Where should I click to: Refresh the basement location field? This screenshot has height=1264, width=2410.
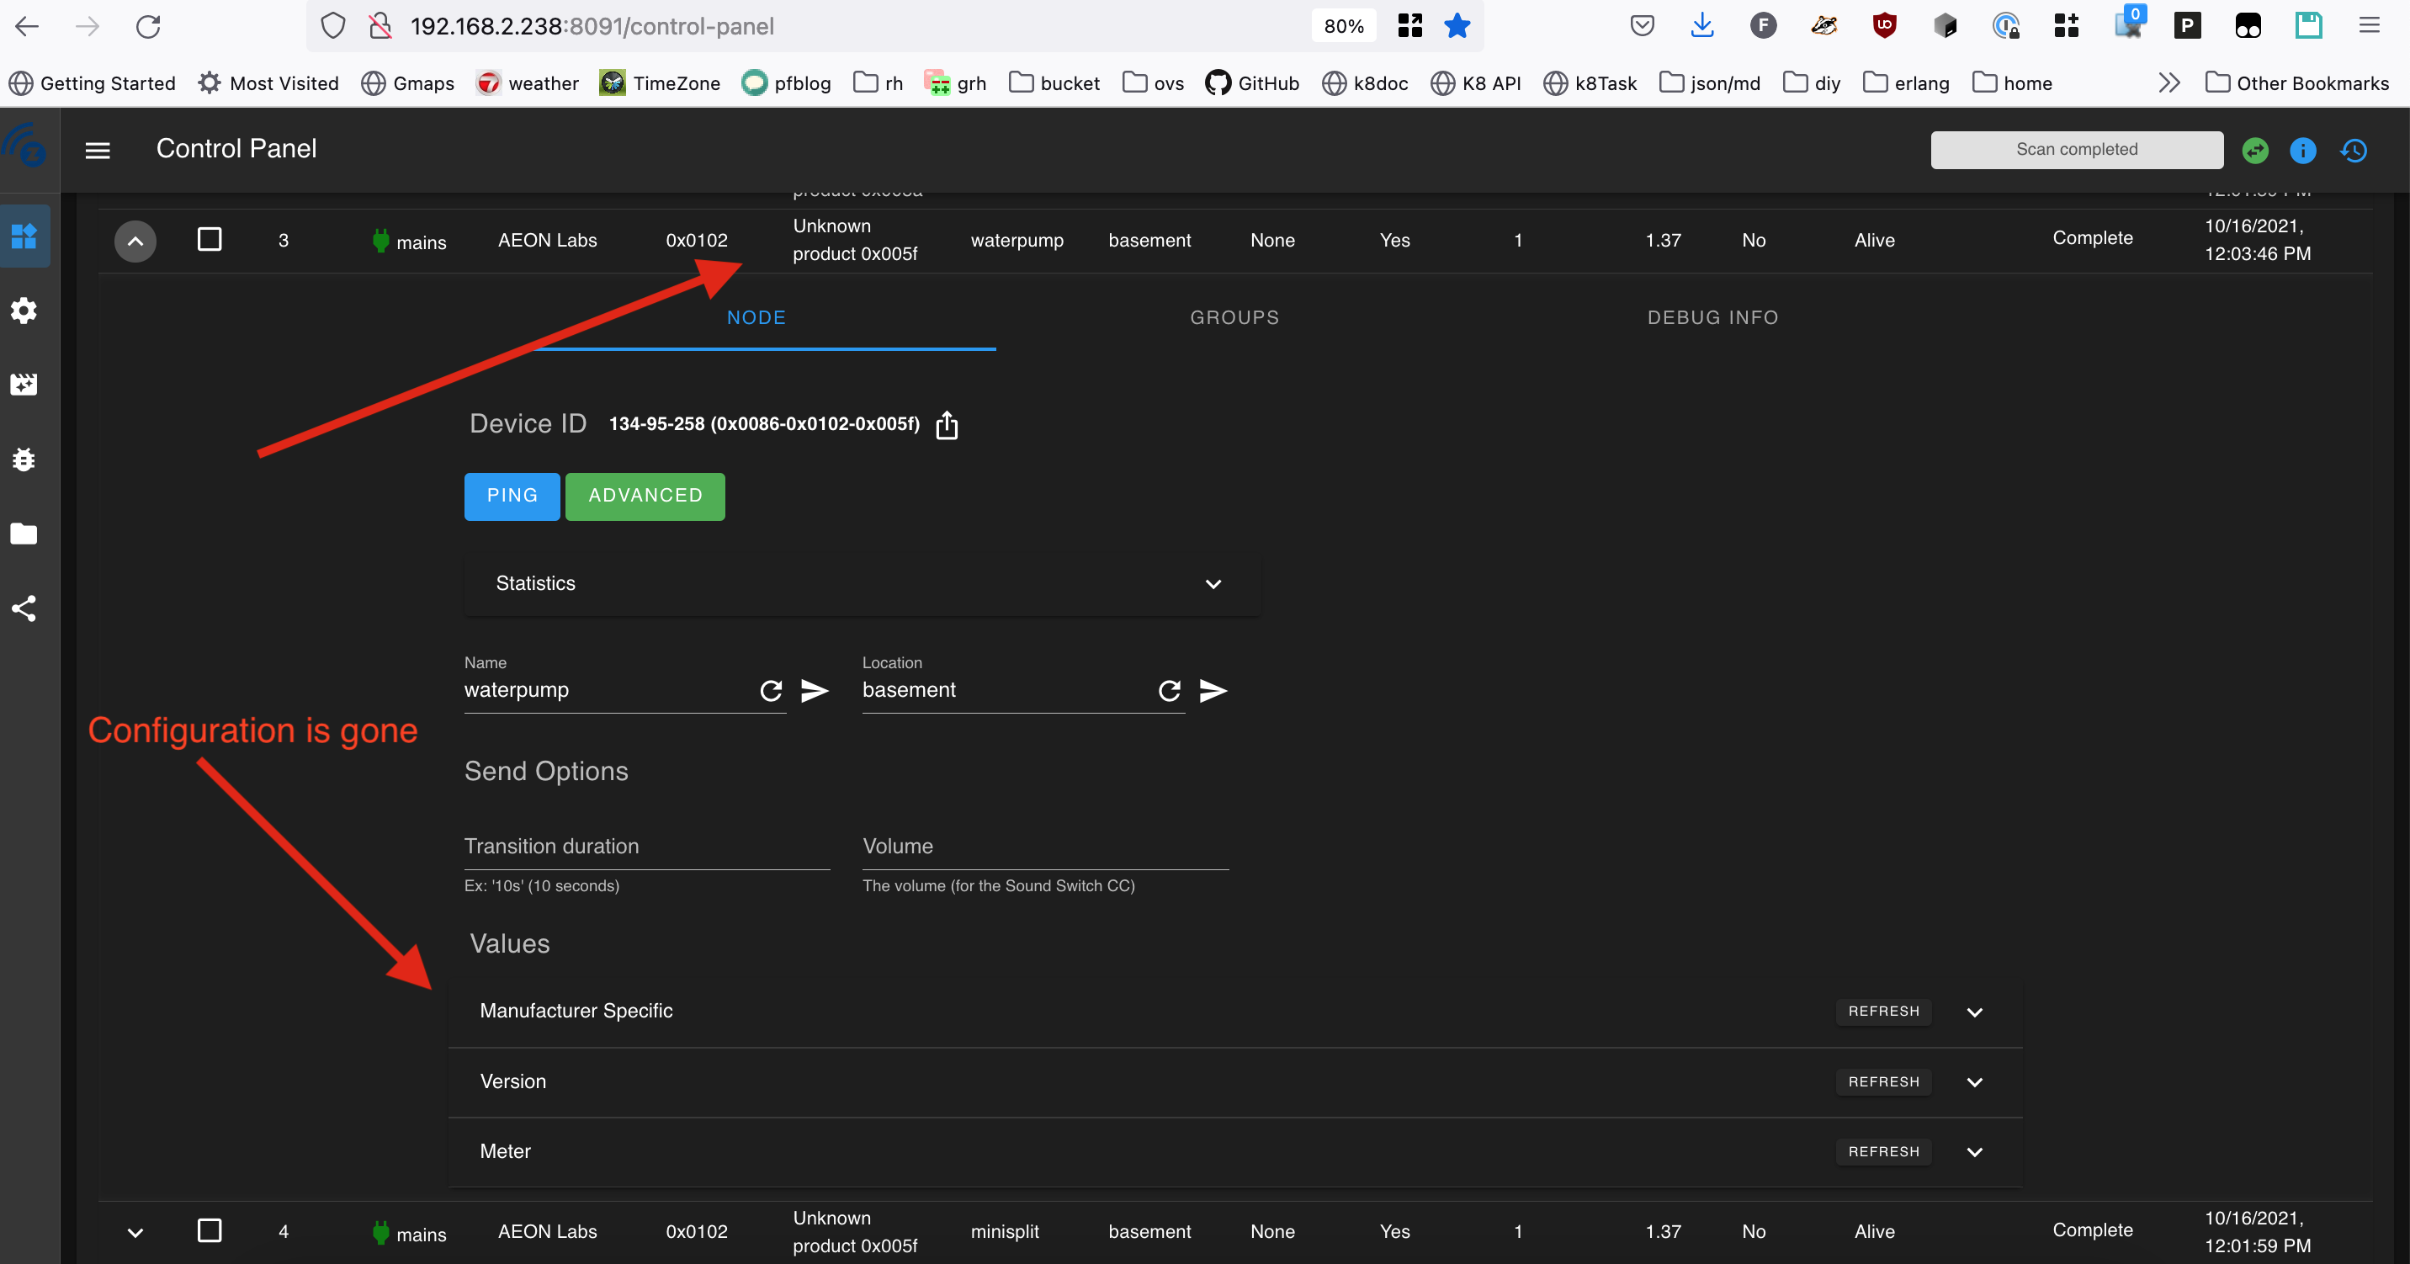[1169, 690]
